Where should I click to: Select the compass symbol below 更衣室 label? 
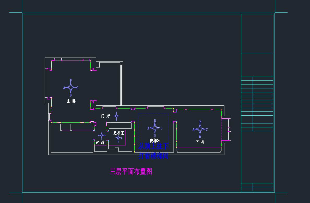(118, 138)
